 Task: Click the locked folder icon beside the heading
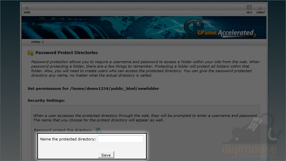(31, 53)
